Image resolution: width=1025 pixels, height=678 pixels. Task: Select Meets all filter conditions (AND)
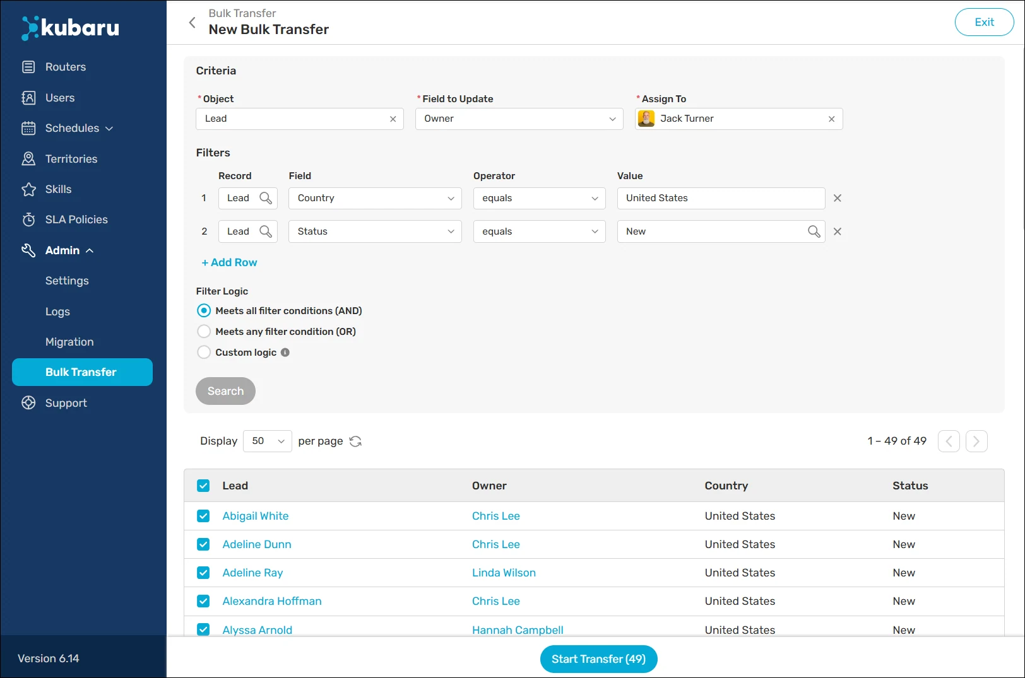204,311
